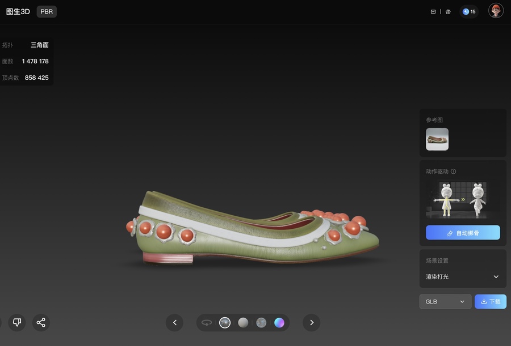Click the vertex count 858 425
Image resolution: width=511 pixels, height=346 pixels.
36,78
